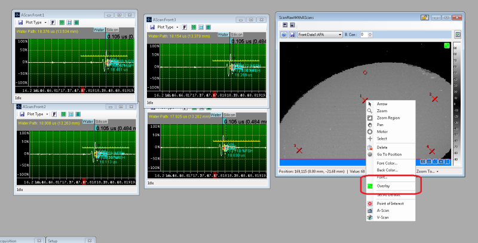Click the Silicon gate label in AScan:Front:2
Viewport: 478px width, 243px height.
click(x=101, y=122)
